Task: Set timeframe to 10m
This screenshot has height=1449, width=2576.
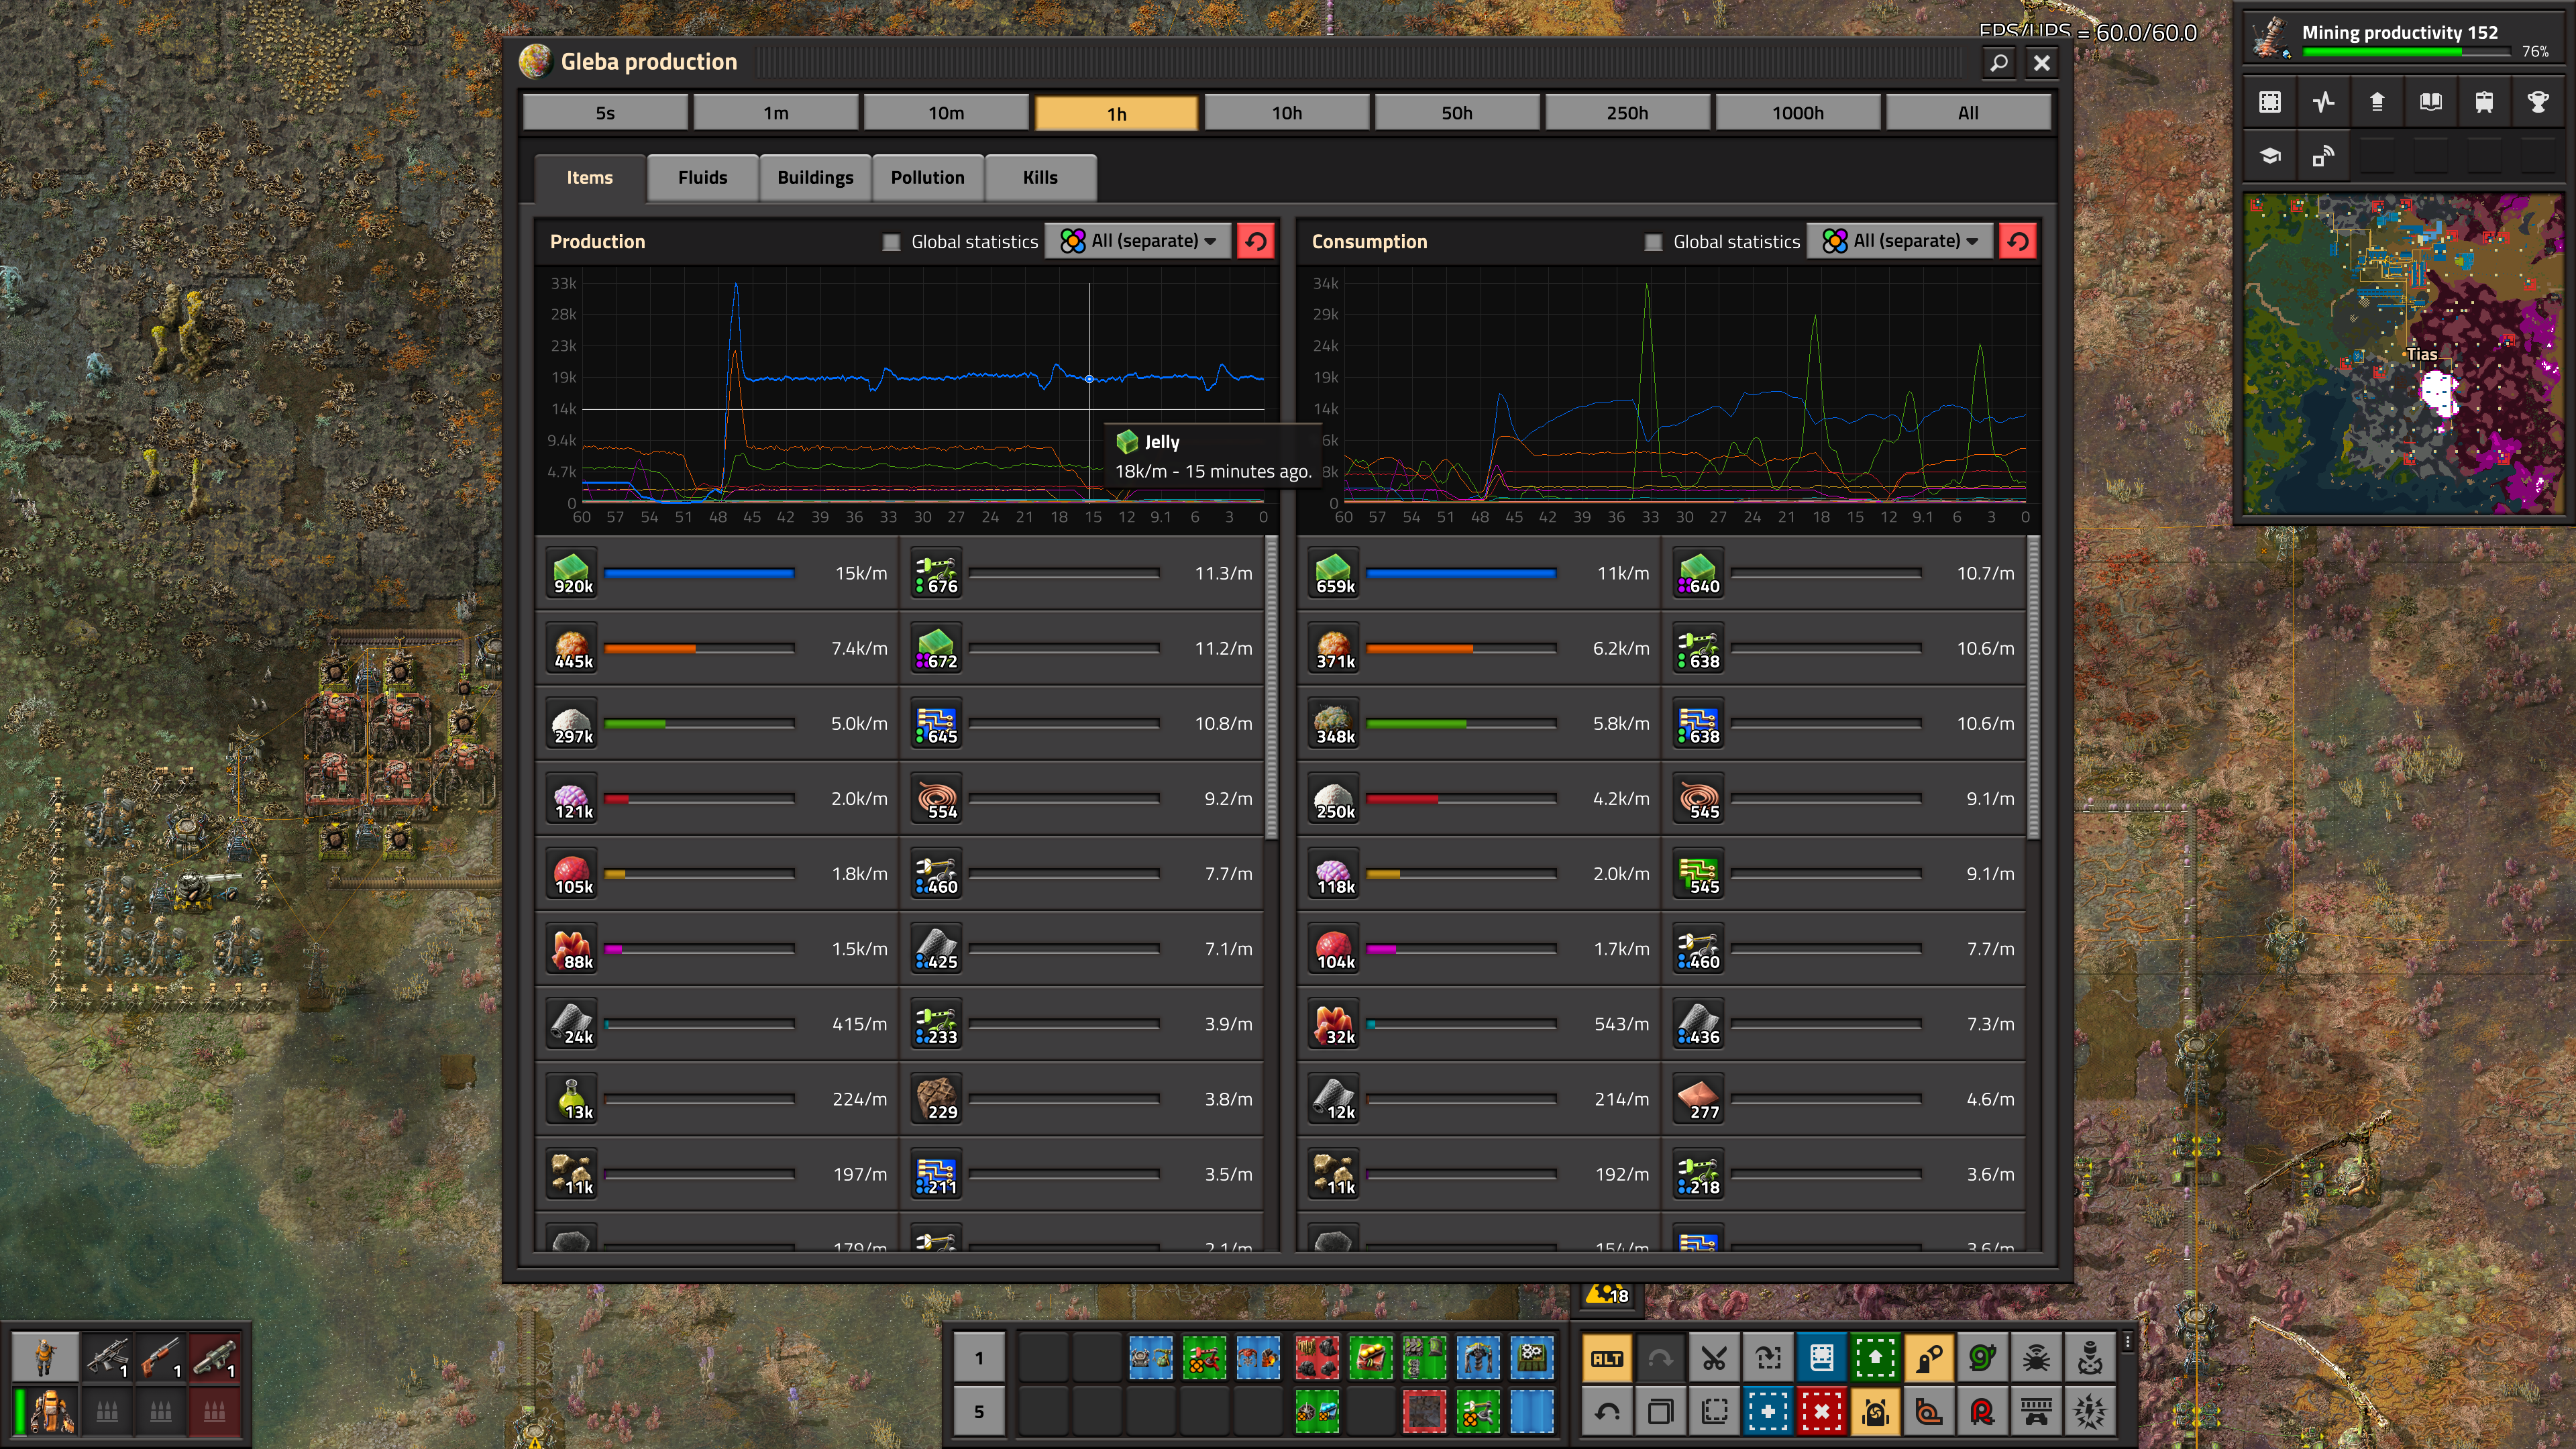Action: click(x=946, y=113)
